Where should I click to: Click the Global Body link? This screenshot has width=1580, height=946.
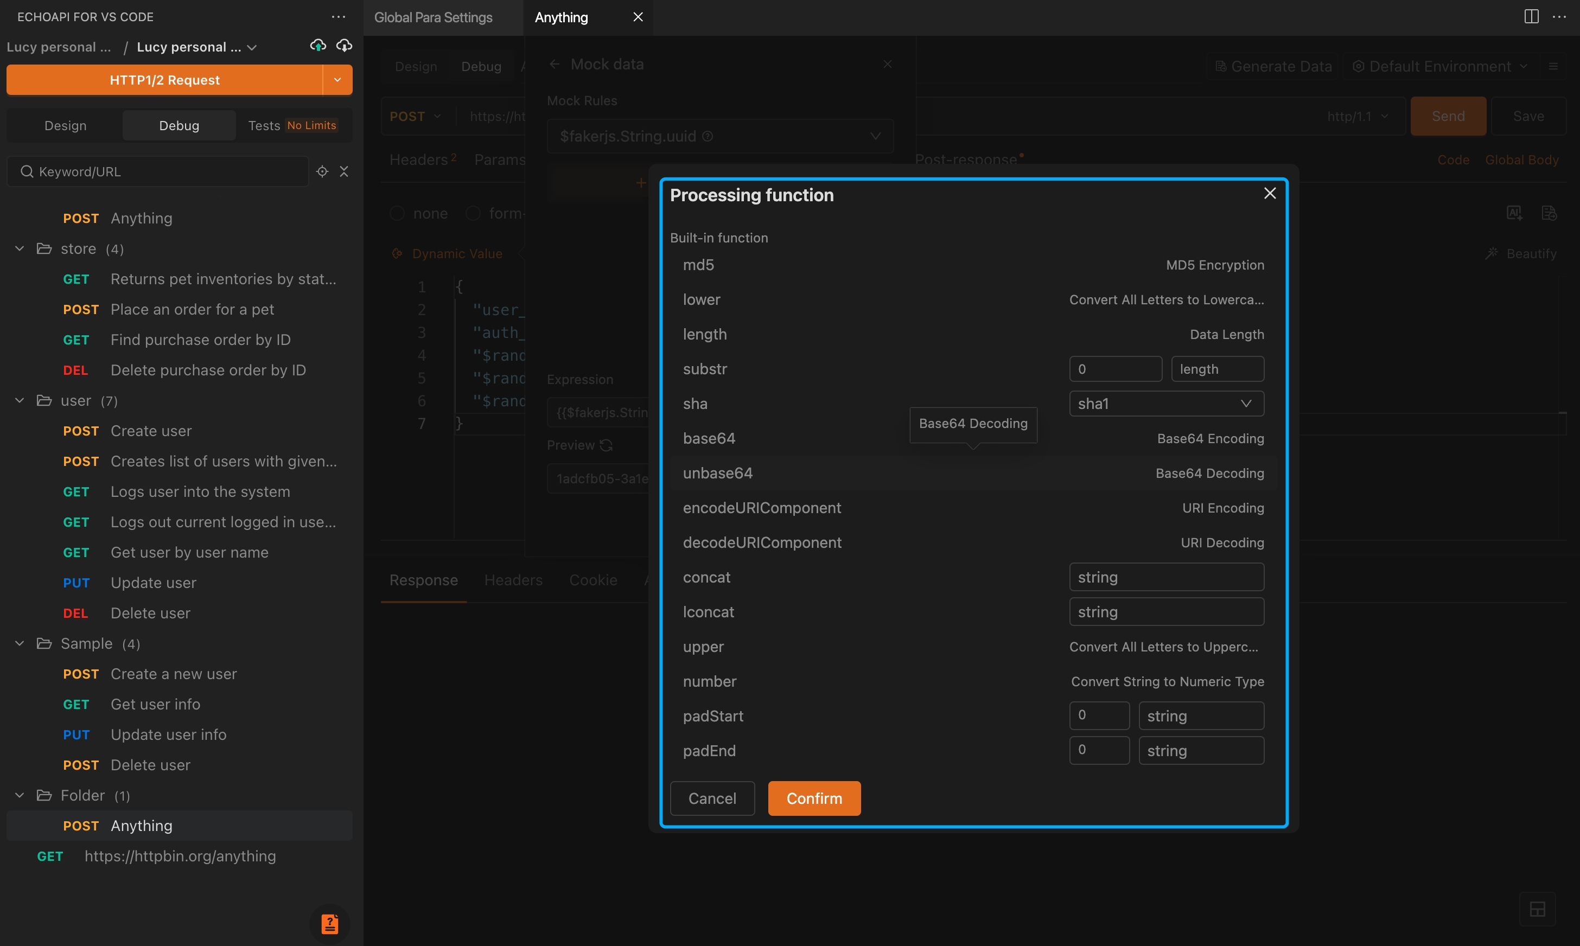(x=1521, y=160)
